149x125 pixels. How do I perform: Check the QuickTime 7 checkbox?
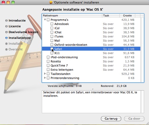point(48,65)
